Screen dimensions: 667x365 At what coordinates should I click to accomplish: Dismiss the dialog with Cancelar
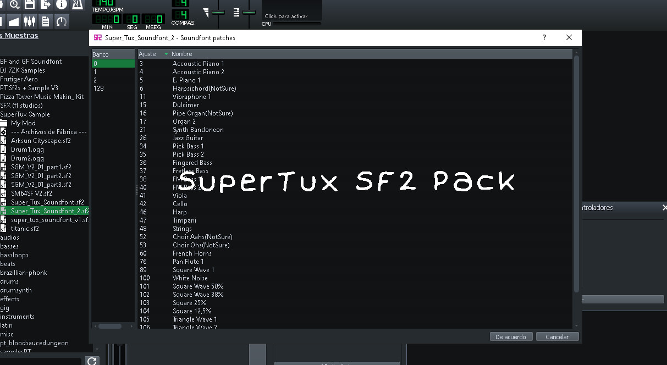(x=557, y=336)
